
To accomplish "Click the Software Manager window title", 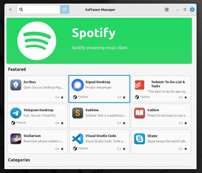I will (x=100, y=10).
